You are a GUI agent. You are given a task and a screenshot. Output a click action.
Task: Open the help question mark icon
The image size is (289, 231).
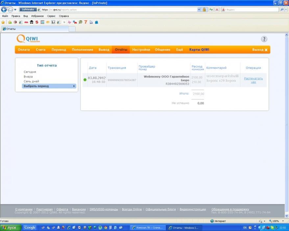(264, 39)
